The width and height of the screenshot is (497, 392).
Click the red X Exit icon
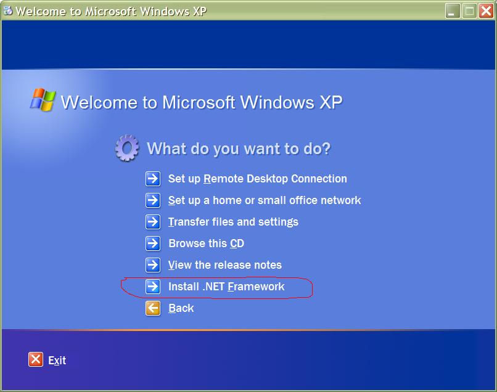(x=36, y=359)
